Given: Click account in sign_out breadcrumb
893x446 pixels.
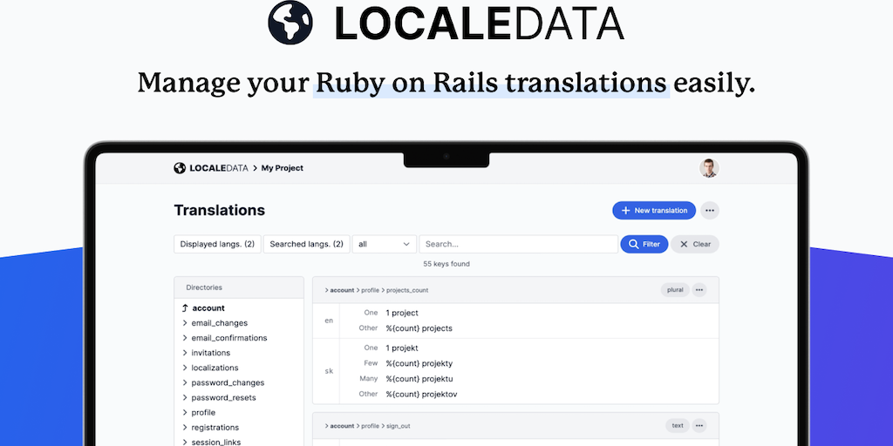Looking at the screenshot, I should click(342, 425).
